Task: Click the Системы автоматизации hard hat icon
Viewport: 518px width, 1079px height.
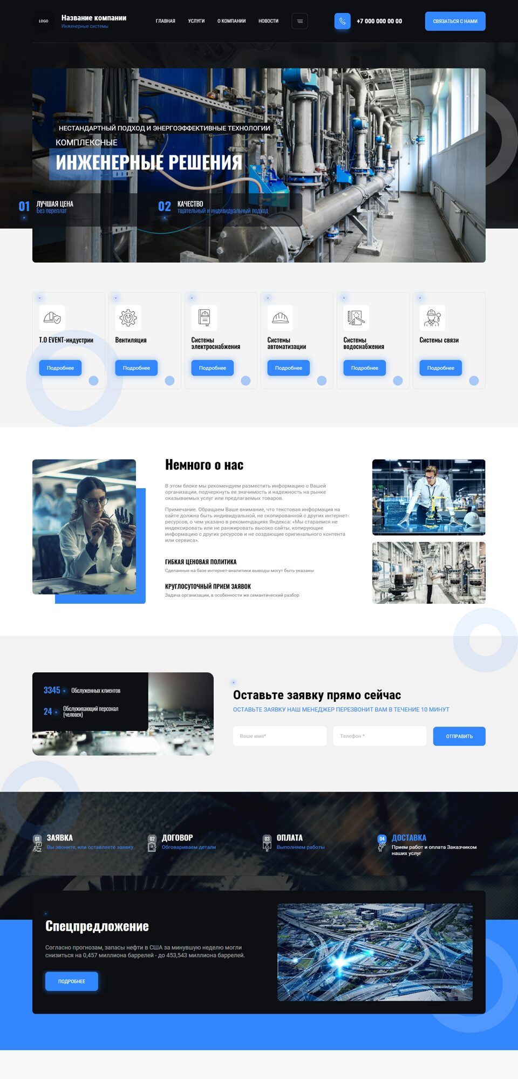Action: tap(280, 318)
